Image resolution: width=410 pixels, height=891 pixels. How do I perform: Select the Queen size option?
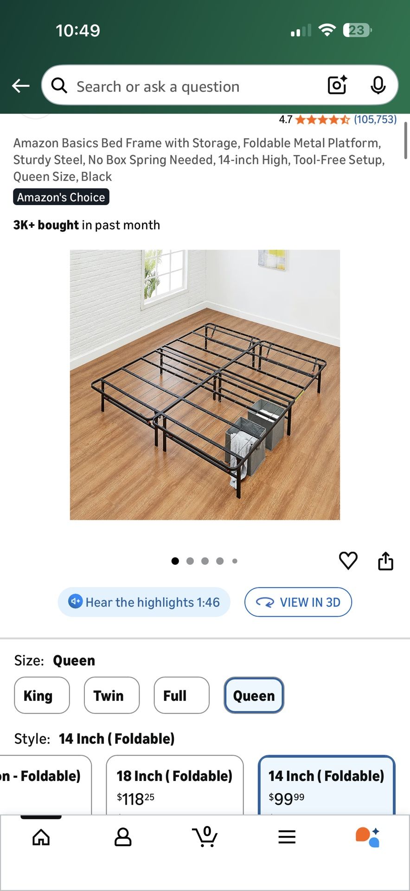point(254,695)
